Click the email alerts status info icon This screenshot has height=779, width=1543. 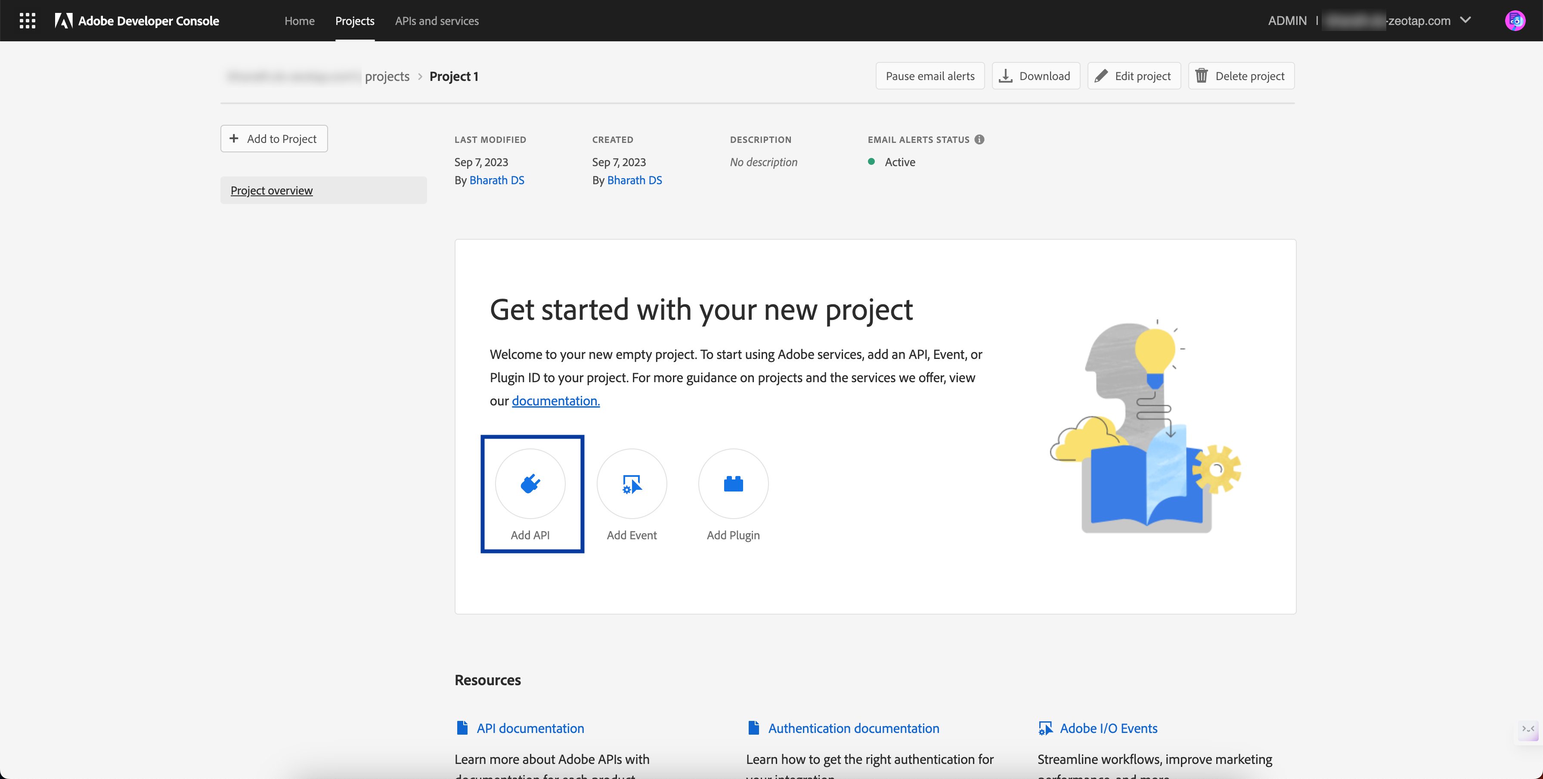pyautogui.click(x=979, y=139)
